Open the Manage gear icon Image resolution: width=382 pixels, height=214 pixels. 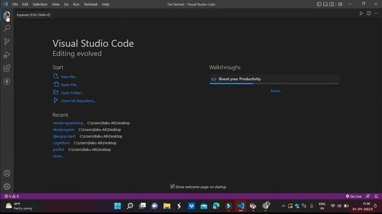coord(7,186)
